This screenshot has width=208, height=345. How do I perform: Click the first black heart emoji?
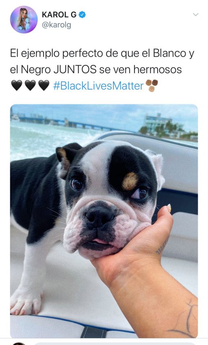pyautogui.click(x=17, y=85)
